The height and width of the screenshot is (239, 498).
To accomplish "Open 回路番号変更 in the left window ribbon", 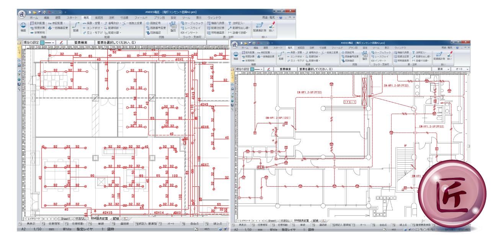I will click(x=156, y=28).
